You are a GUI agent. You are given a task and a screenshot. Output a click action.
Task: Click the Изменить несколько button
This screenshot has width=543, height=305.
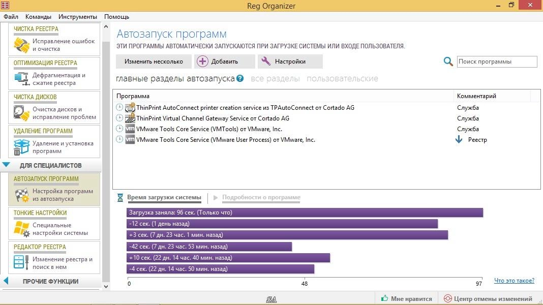(x=154, y=62)
